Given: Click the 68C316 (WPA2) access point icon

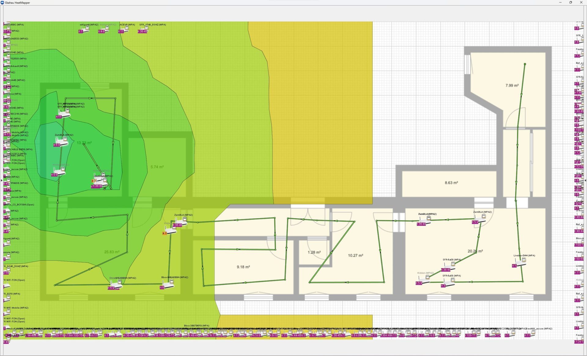Looking at the screenshot, I should (7, 118).
